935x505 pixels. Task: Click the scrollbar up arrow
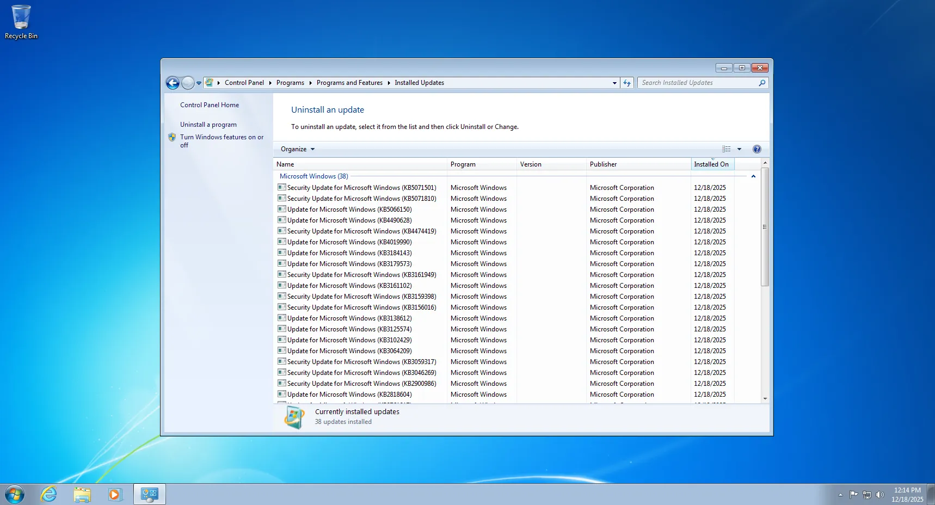pyautogui.click(x=765, y=163)
